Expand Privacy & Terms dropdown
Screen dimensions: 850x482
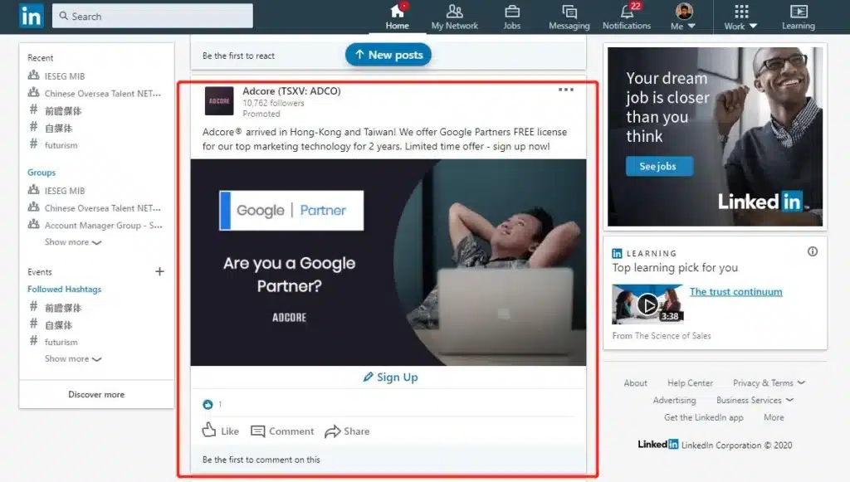pos(769,383)
